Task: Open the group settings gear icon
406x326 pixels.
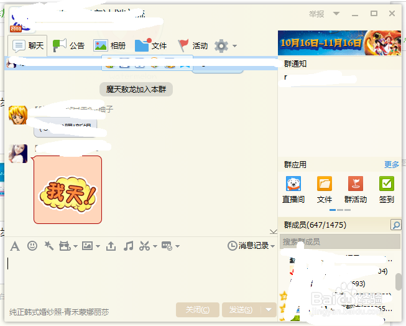Action: (x=221, y=46)
